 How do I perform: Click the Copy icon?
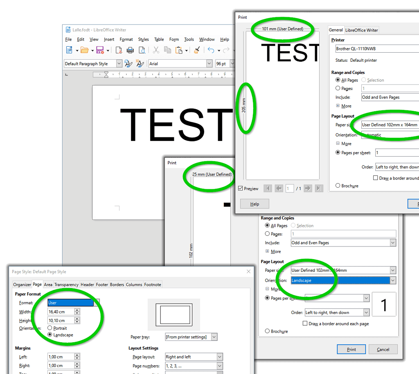[167, 50]
